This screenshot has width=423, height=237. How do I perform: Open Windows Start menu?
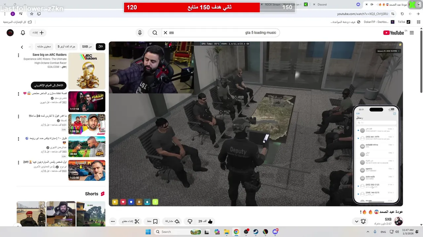coord(148,232)
